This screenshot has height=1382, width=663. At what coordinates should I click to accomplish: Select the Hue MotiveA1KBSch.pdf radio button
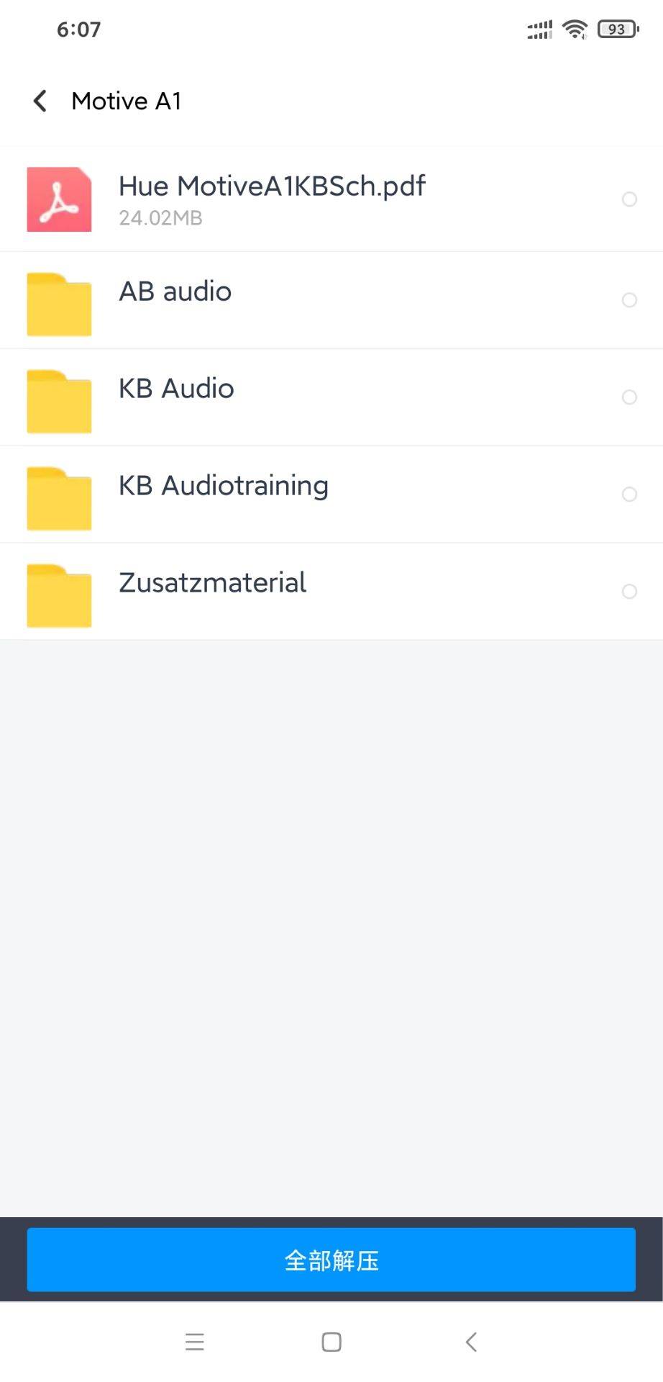629,199
